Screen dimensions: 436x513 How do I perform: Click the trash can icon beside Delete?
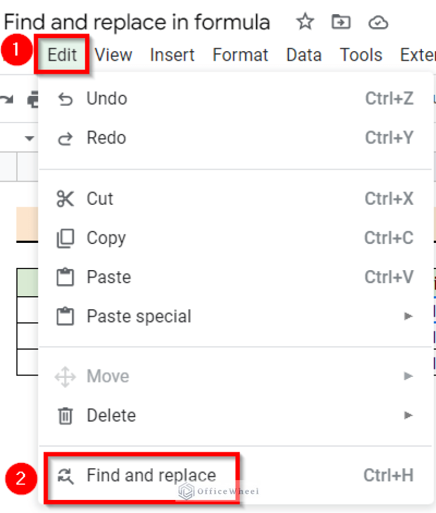(65, 416)
